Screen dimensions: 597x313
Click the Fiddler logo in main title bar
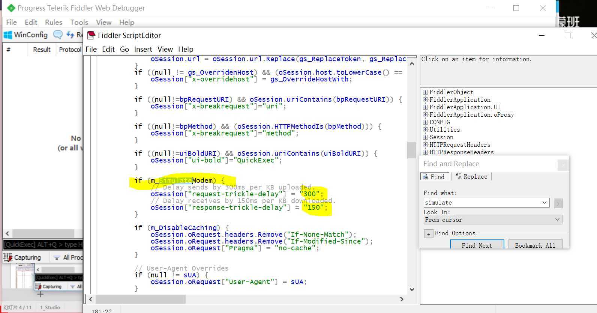pos(11,8)
